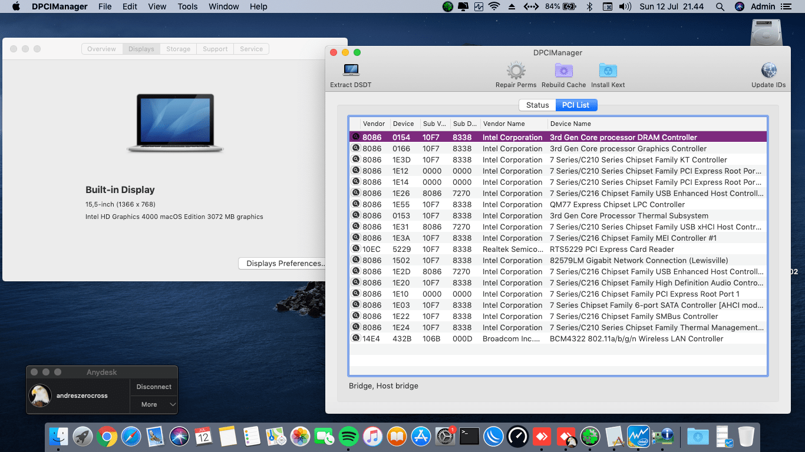Open Spotify from the dock

click(349, 436)
